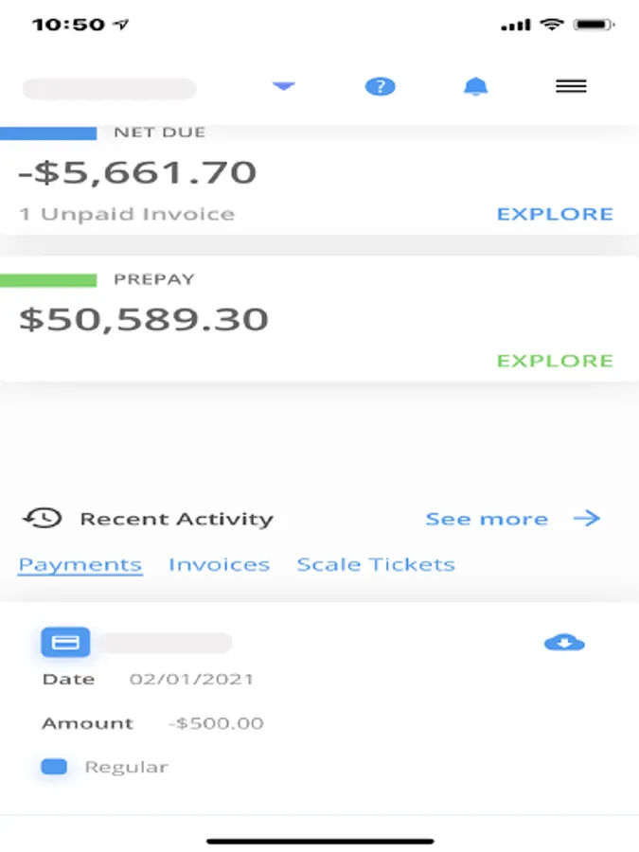Tap the green Prepay color bar
This screenshot has height=852, width=639.
[48, 280]
